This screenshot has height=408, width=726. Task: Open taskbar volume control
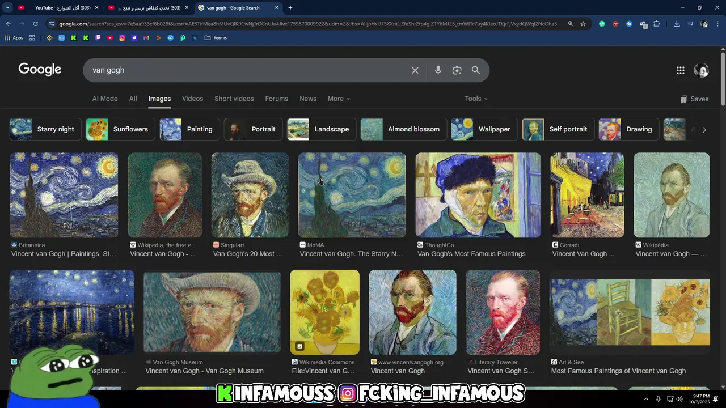pyautogui.click(x=679, y=399)
